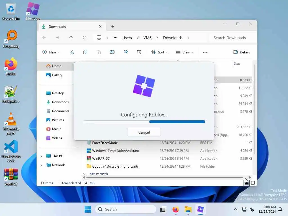Image resolution: width=288 pixels, height=216 pixels.
Task: Select the Downloads tab in Explorer
Action: [73, 27]
